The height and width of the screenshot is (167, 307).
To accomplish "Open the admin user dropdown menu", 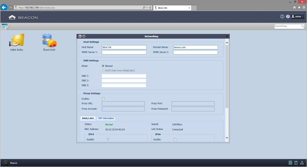I will pos(298,16).
